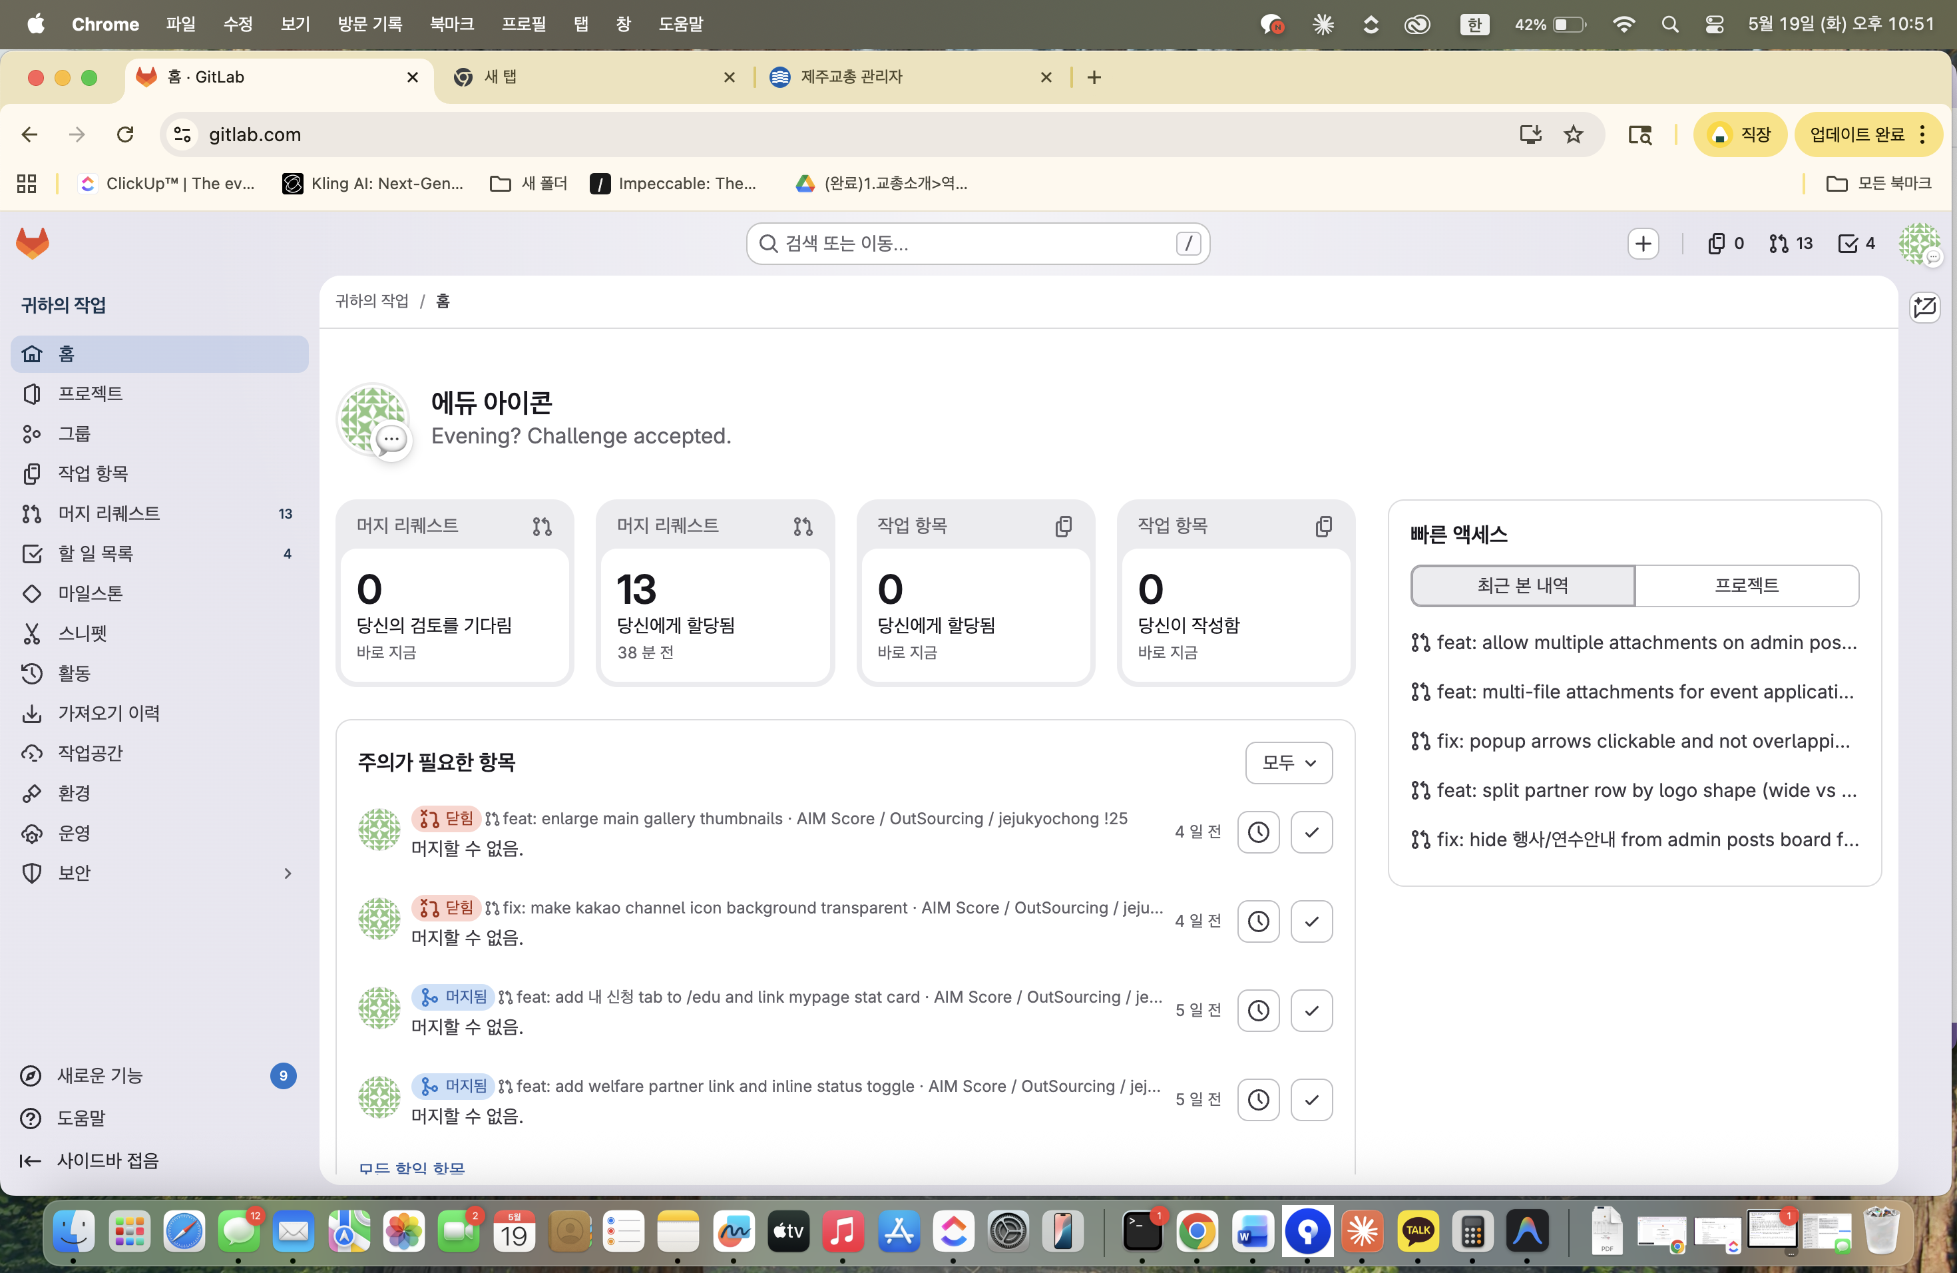Click the issues counter icon showing 0
Screen dimensions: 1957x1273
tap(1725, 244)
